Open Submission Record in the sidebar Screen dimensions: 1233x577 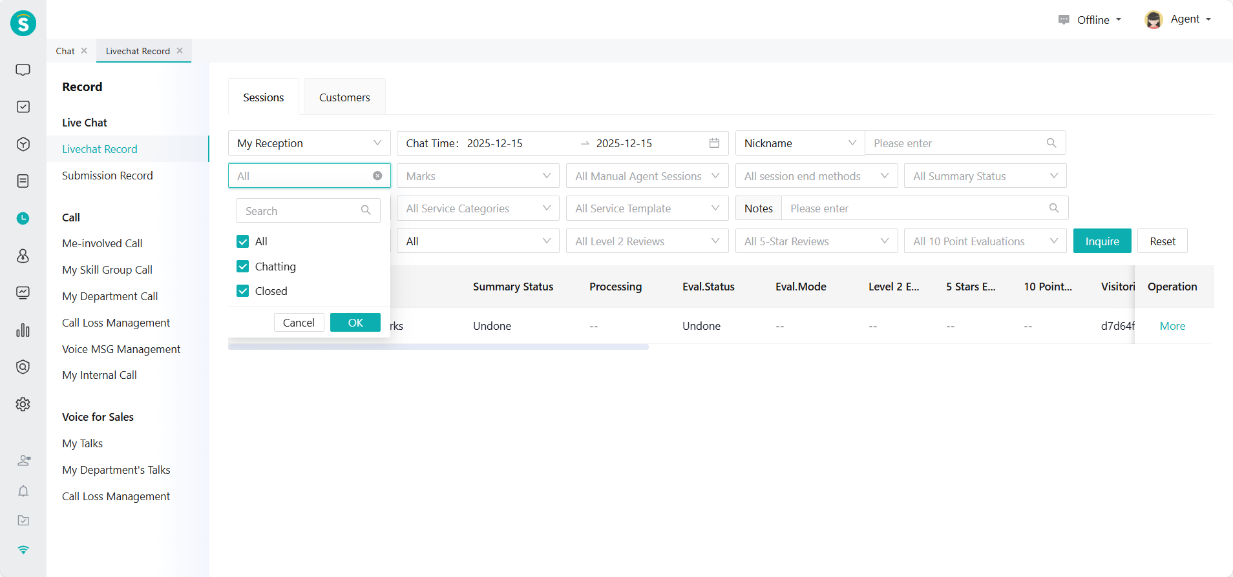tap(107, 176)
